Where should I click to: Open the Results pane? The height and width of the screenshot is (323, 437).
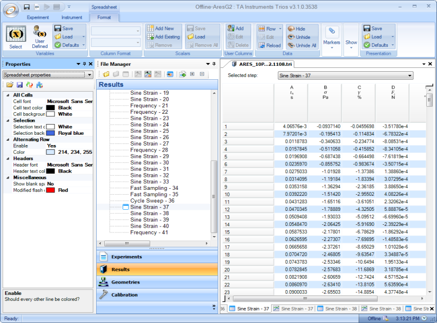point(157,269)
